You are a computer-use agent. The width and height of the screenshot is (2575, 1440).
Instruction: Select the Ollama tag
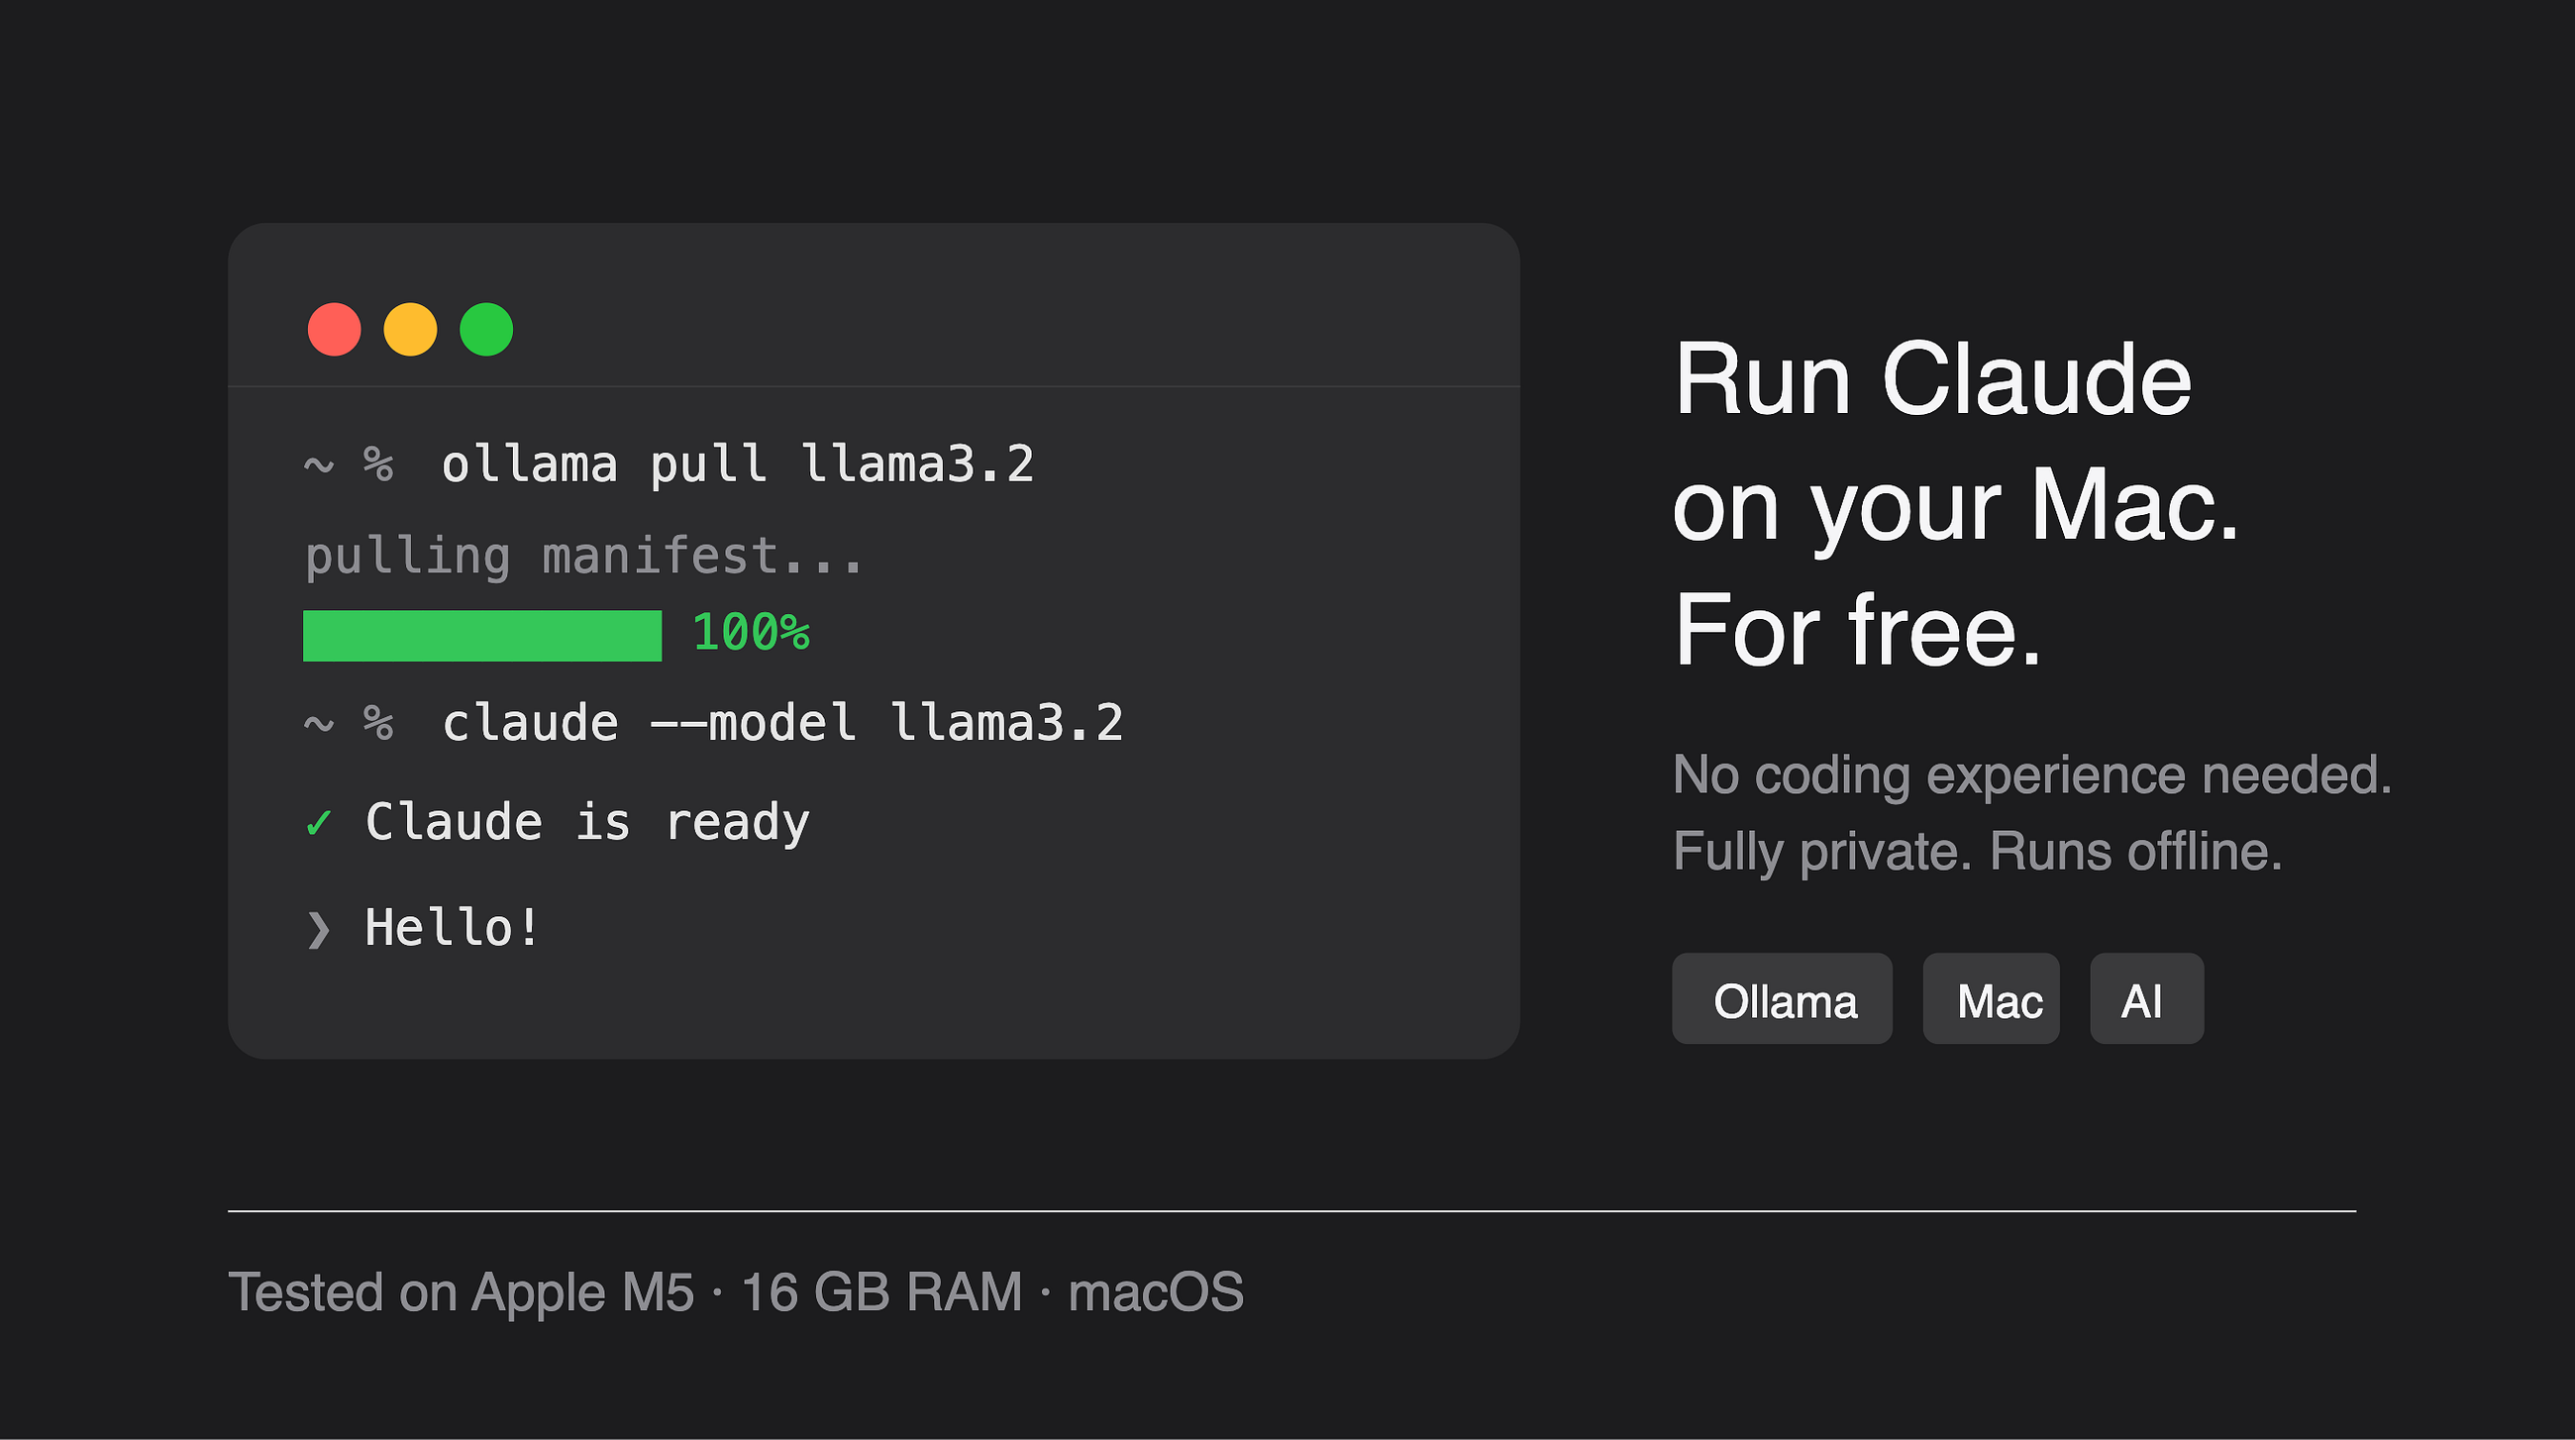click(x=1782, y=998)
